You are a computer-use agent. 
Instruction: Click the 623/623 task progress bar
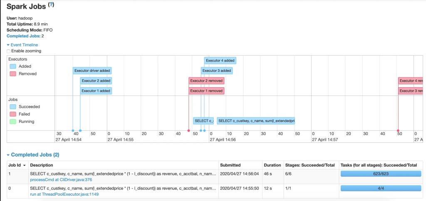click(381, 174)
